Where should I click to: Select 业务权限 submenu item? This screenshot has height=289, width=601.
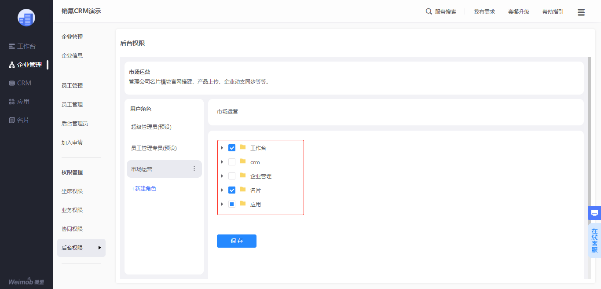point(72,210)
